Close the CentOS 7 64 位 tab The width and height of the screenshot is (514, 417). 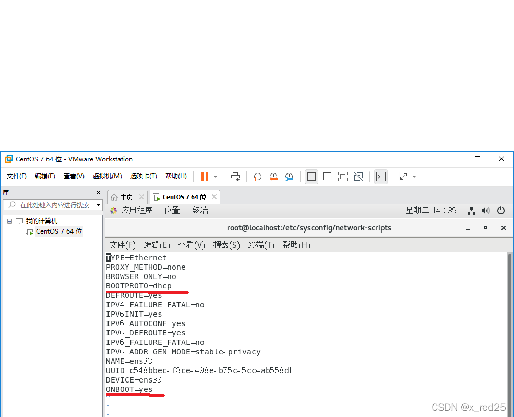click(x=214, y=196)
